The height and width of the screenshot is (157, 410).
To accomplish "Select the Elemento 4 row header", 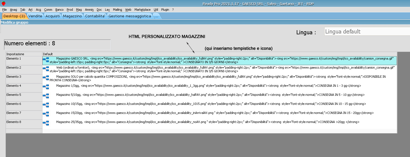I will (24, 88).
